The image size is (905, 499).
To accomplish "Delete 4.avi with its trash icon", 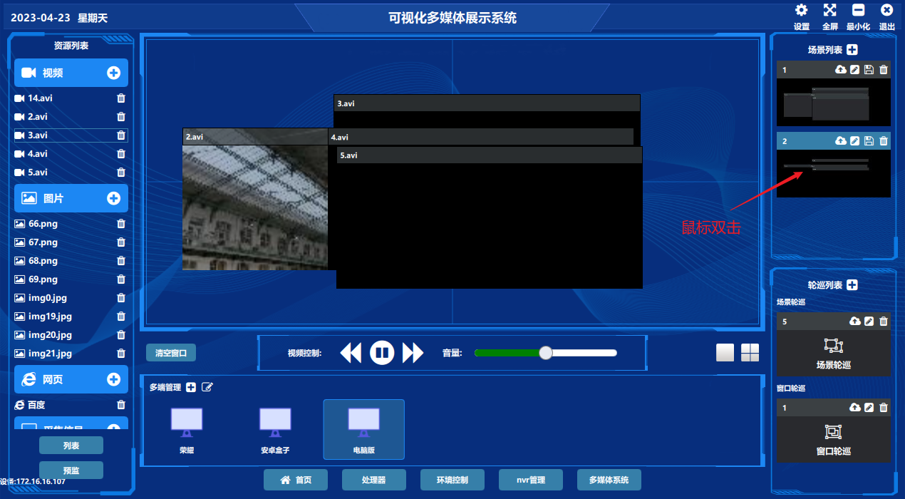I will 121,154.
